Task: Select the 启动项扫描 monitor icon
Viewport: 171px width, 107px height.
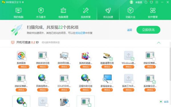Action: point(64,55)
